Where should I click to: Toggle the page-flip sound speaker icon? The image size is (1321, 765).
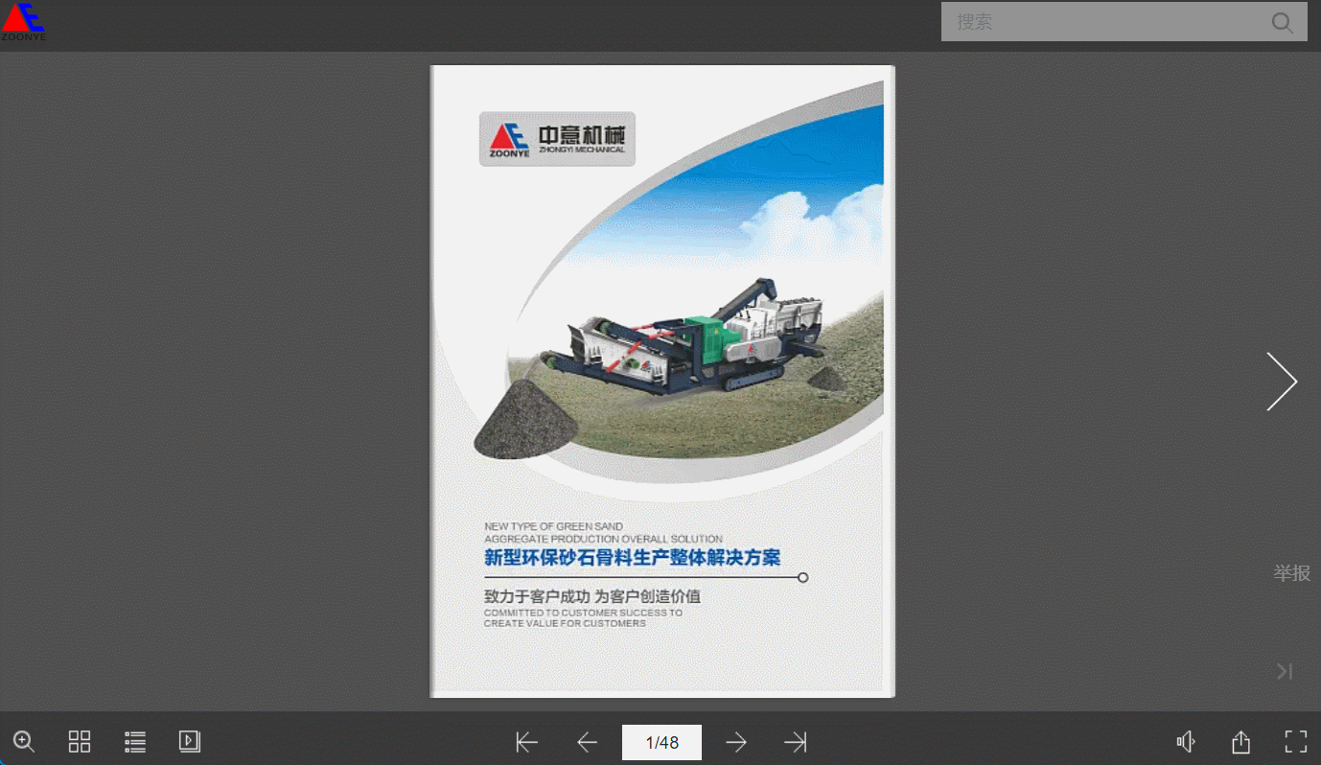pos(1186,742)
